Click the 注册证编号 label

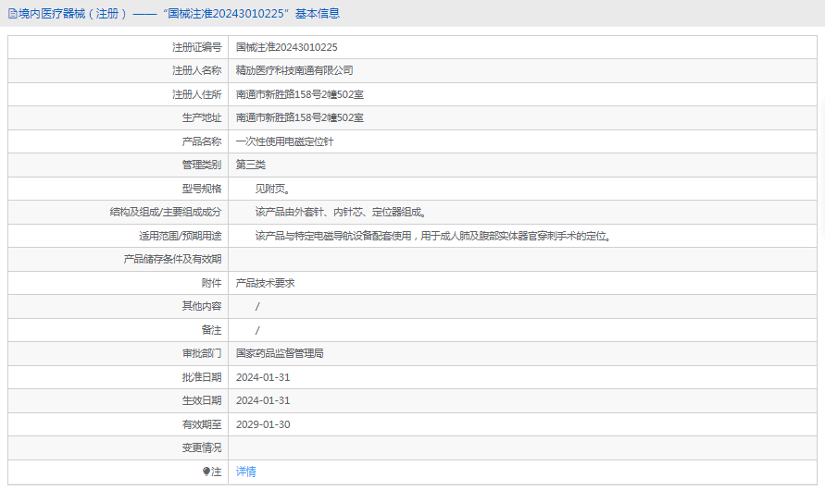tap(197, 47)
